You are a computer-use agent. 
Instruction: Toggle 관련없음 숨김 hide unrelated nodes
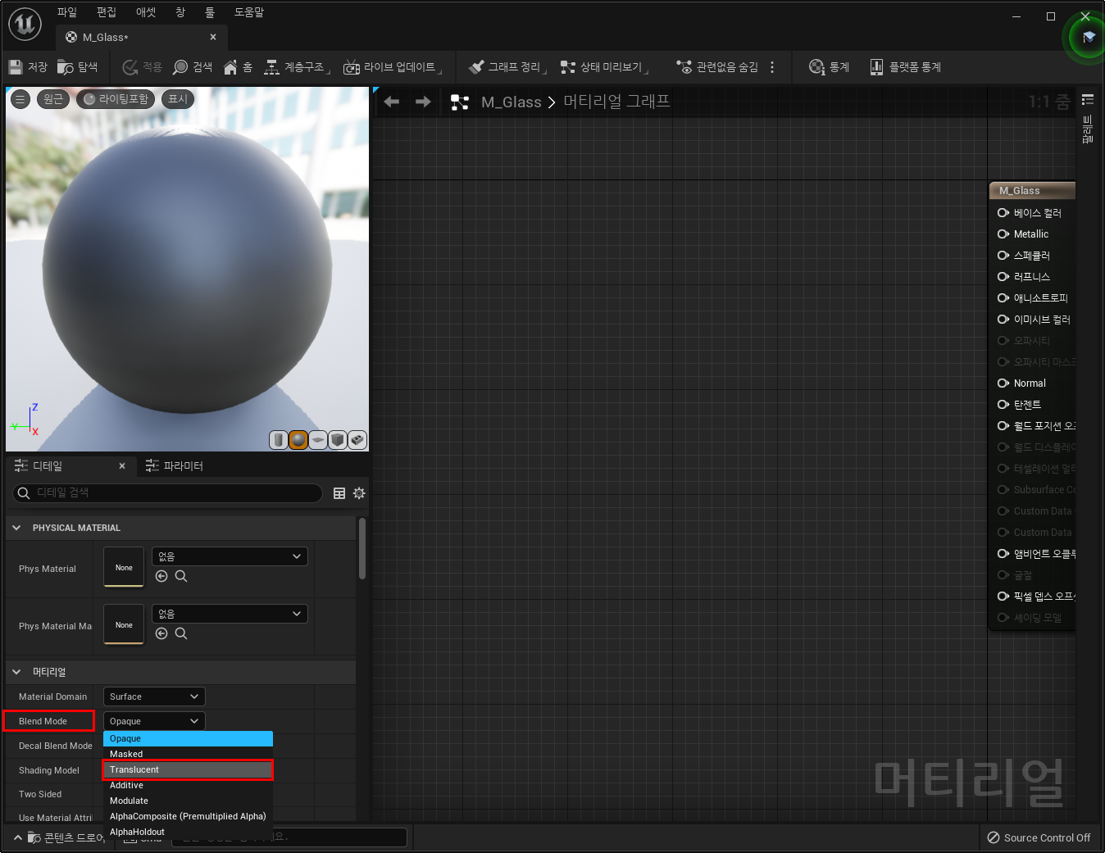[x=717, y=67]
